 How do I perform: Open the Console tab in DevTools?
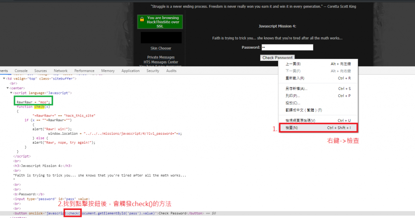pos(21,71)
